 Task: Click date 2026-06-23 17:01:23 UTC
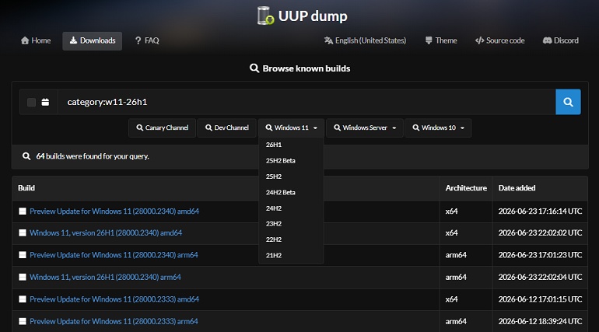point(540,255)
